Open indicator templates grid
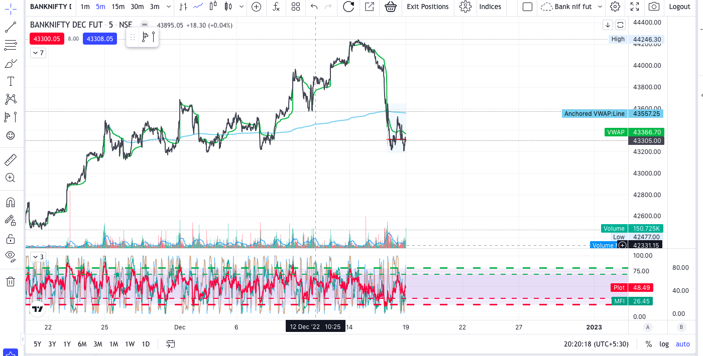Image resolution: width=703 pixels, height=356 pixels. tap(296, 7)
